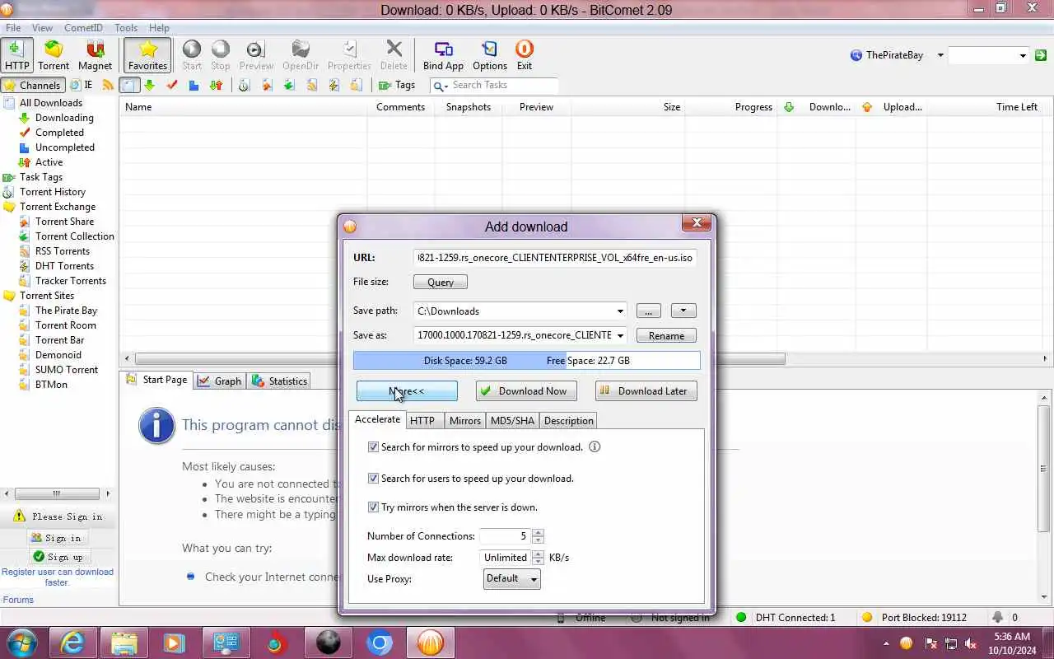
Task: Click the IE icon in the secondary toolbar
Action: [81, 85]
